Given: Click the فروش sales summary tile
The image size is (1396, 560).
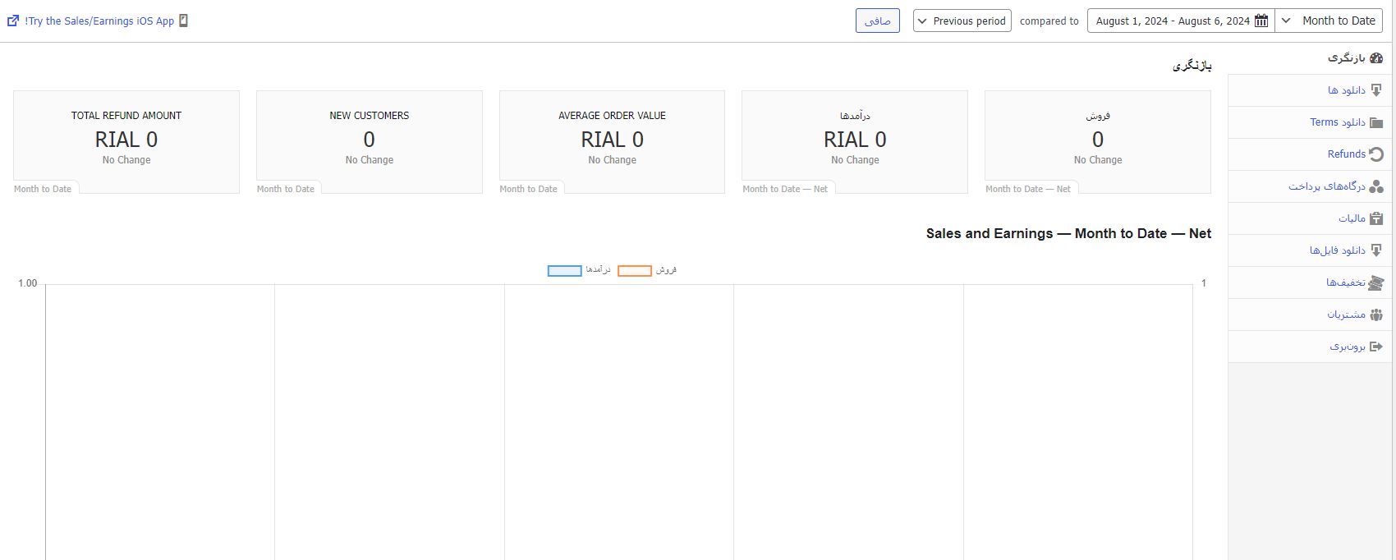Looking at the screenshot, I should (1097, 140).
